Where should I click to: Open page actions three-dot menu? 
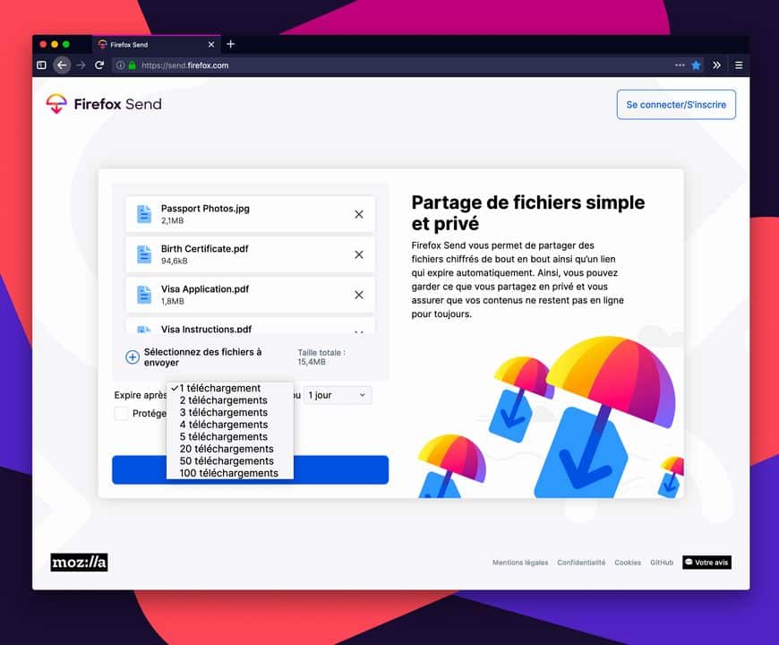[680, 65]
